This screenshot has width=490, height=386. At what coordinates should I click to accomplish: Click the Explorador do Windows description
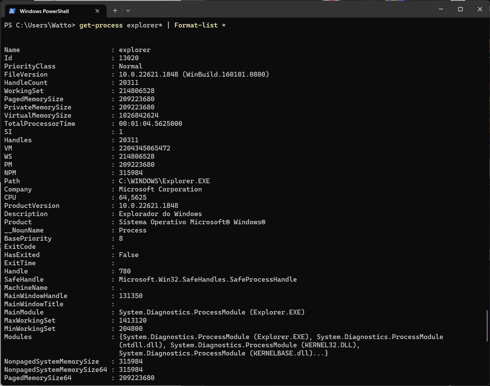160,214
